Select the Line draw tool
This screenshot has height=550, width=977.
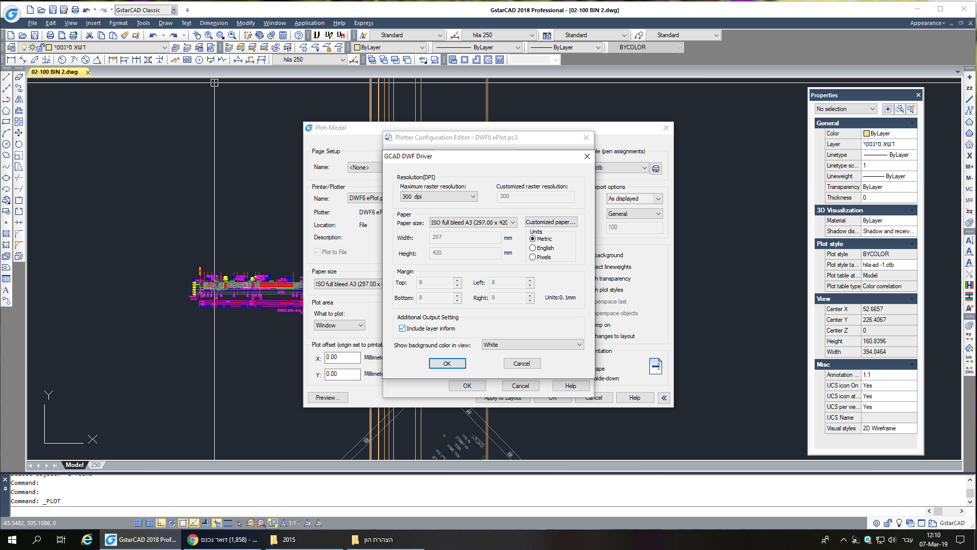tap(6, 77)
